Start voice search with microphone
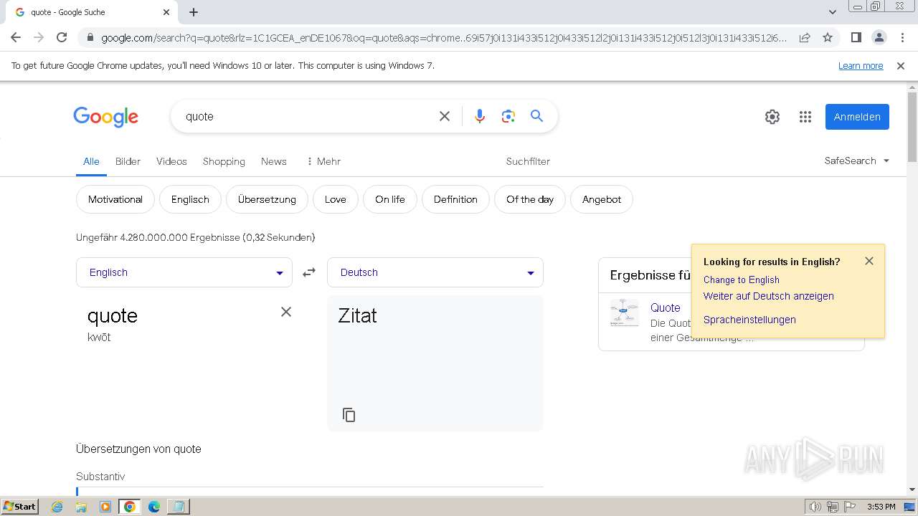 tap(480, 116)
